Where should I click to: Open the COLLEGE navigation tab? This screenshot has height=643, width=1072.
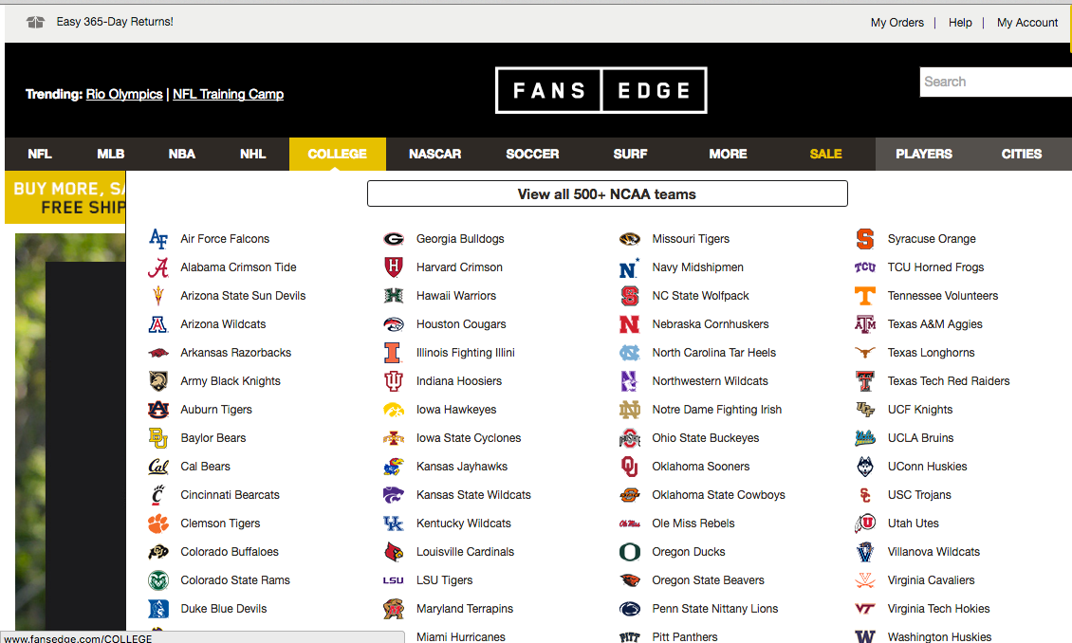[x=338, y=154]
